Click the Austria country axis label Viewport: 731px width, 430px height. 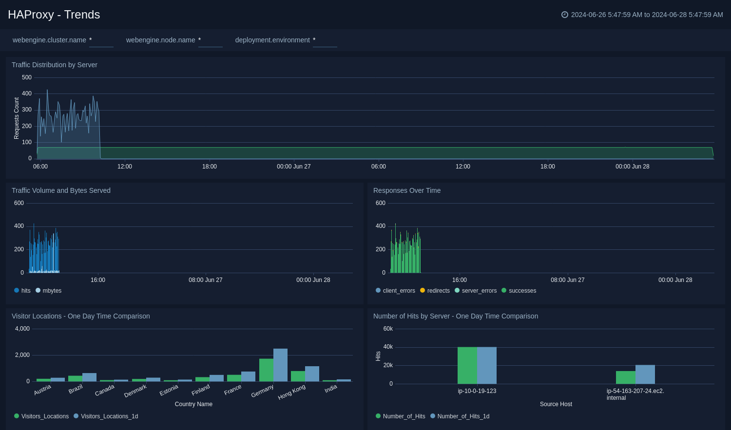pyautogui.click(x=42, y=390)
